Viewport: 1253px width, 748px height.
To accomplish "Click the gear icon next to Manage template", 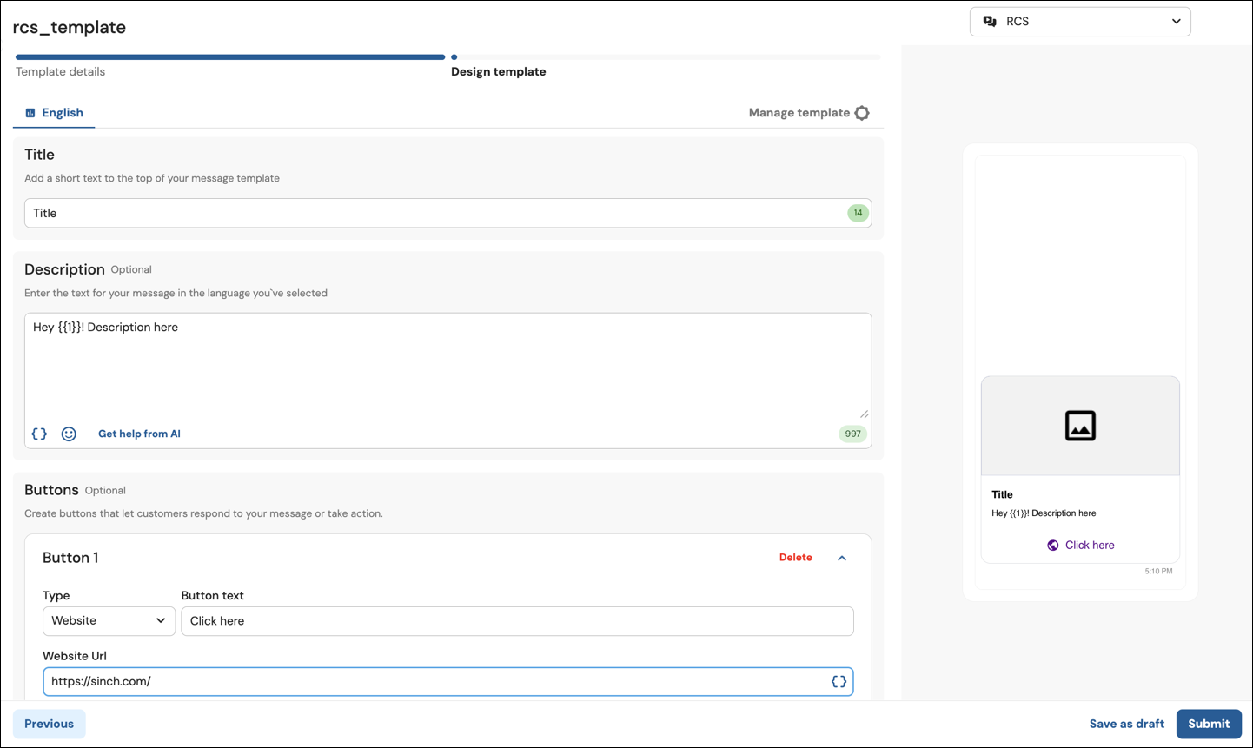I will (x=861, y=112).
